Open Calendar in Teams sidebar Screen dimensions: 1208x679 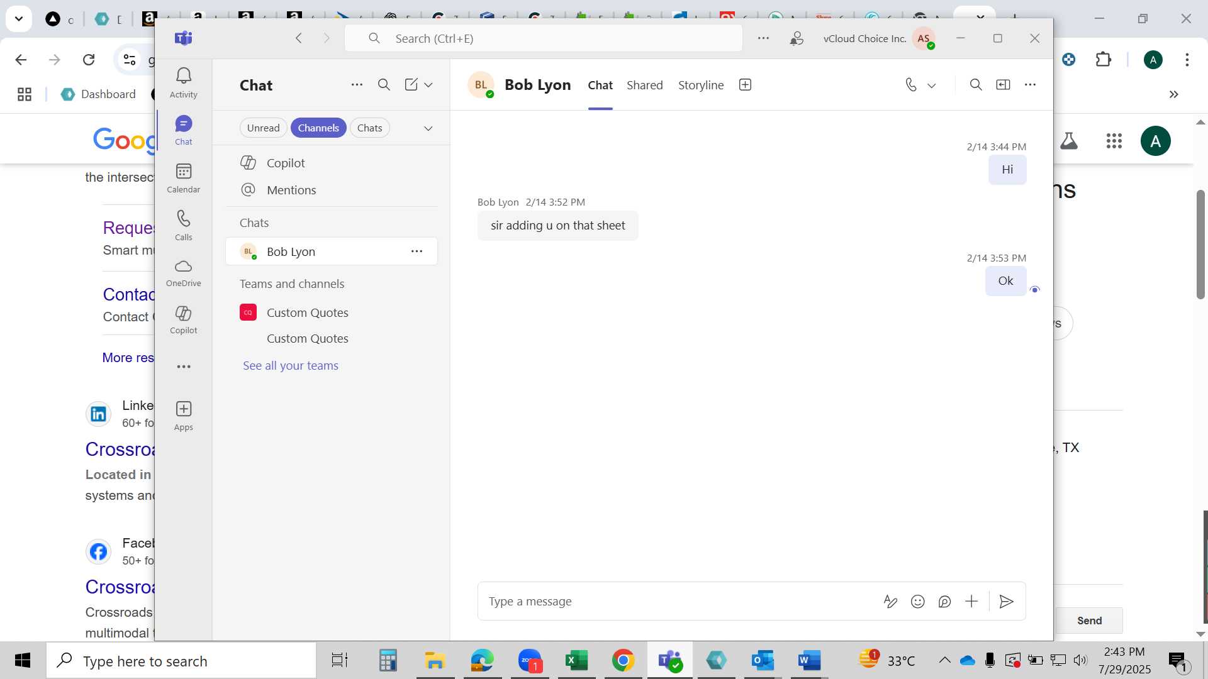coord(183,178)
